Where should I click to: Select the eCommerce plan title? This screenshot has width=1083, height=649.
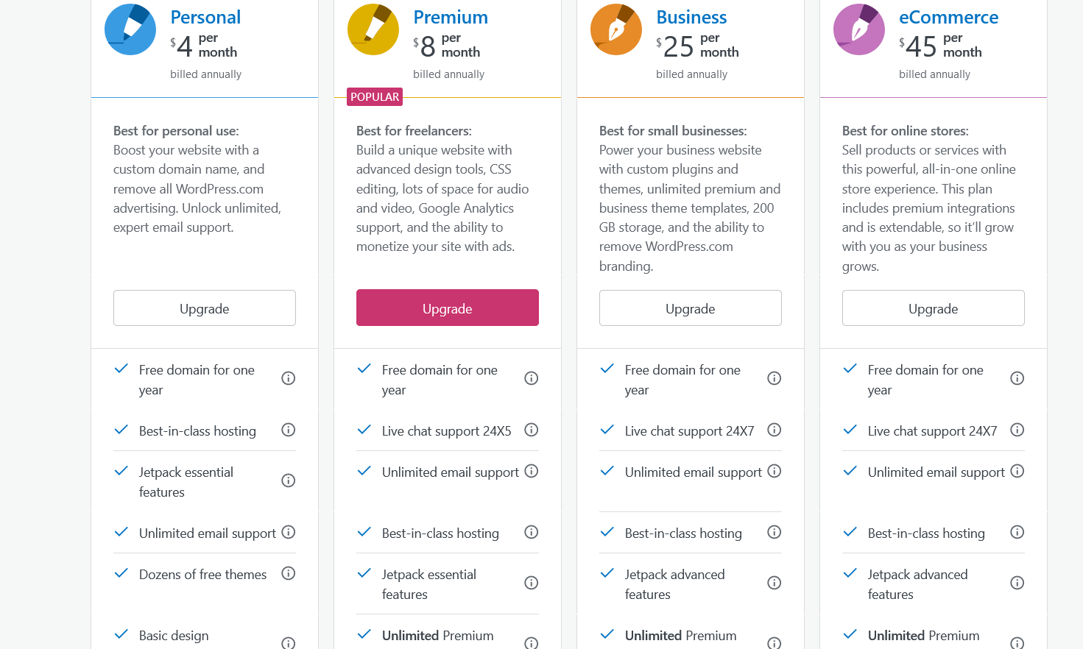tap(948, 17)
